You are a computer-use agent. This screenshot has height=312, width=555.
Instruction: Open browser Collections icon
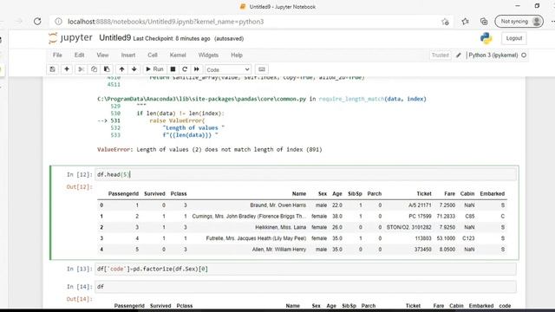click(x=484, y=22)
